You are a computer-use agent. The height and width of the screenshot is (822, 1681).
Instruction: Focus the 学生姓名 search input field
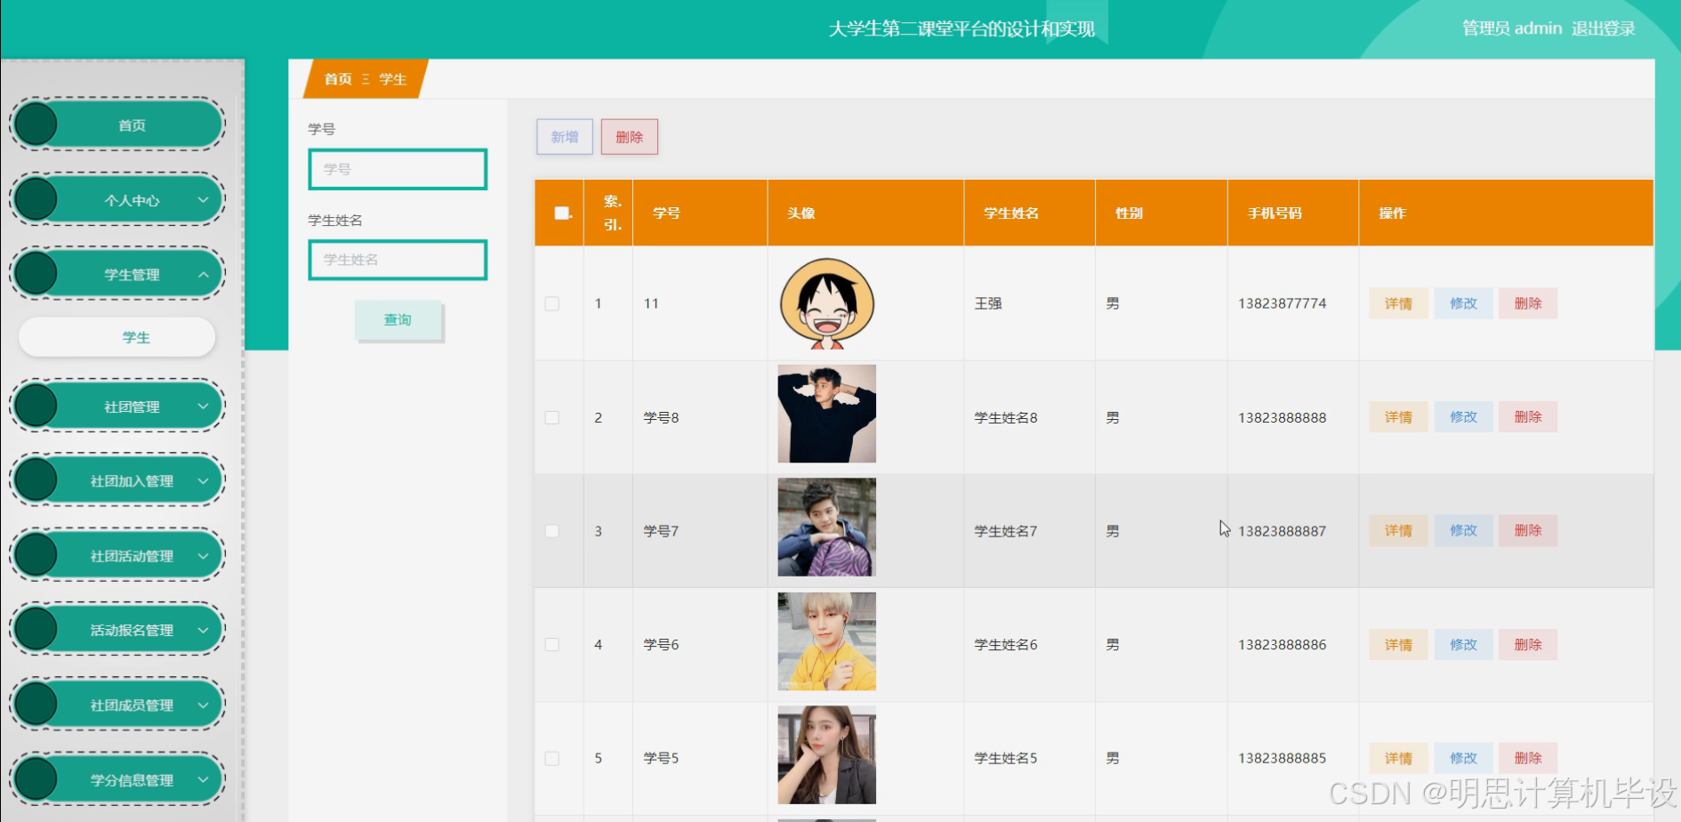tap(398, 260)
